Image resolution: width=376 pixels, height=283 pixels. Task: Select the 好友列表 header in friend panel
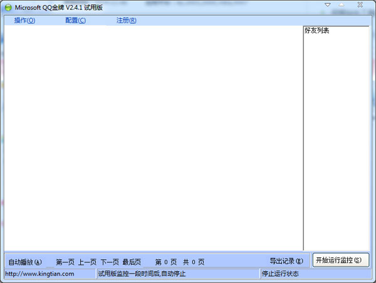[x=316, y=31]
